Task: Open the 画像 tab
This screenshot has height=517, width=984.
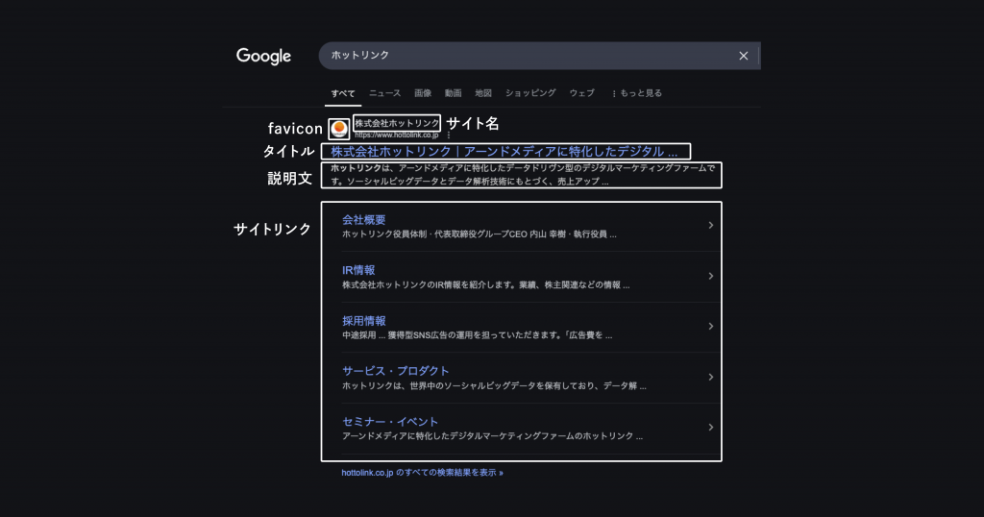Action: click(x=423, y=93)
